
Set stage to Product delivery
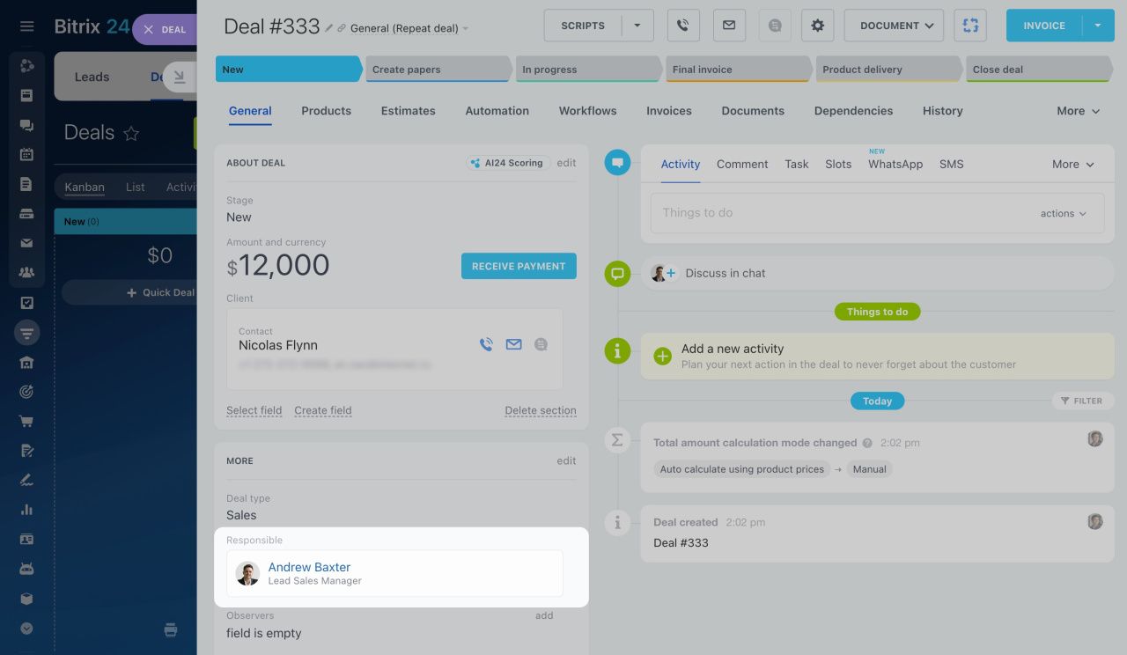(889, 70)
